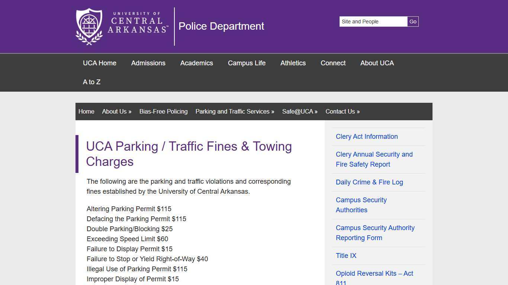This screenshot has height=285, width=508.
Task: Select the About UCA menu item
Action: coord(377,63)
